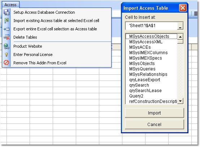Select Query2 in the list
200x147 pixels.
(151, 96)
